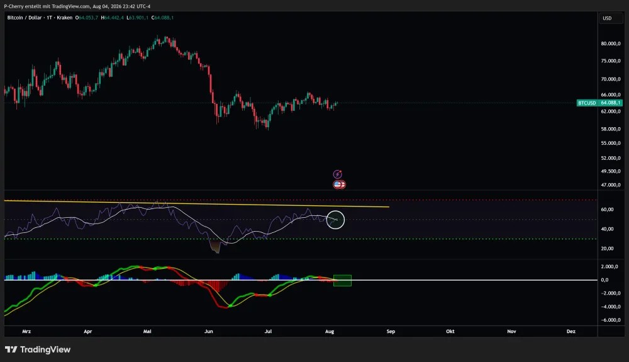Image resolution: width=629 pixels, height=362 pixels.
Task: Click the Dez label on the time axis
Action: pos(571,332)
